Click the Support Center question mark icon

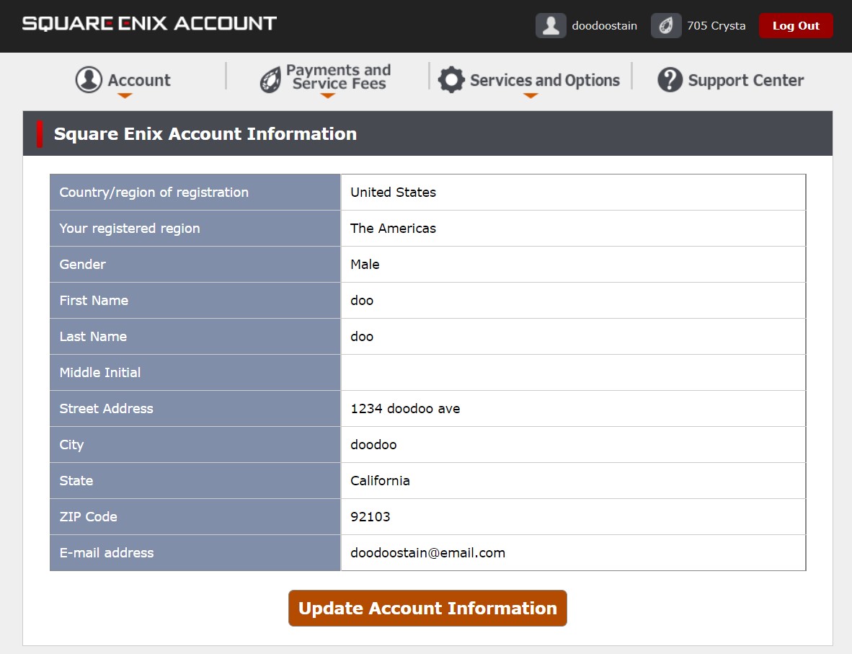click(x=670, y=80)
